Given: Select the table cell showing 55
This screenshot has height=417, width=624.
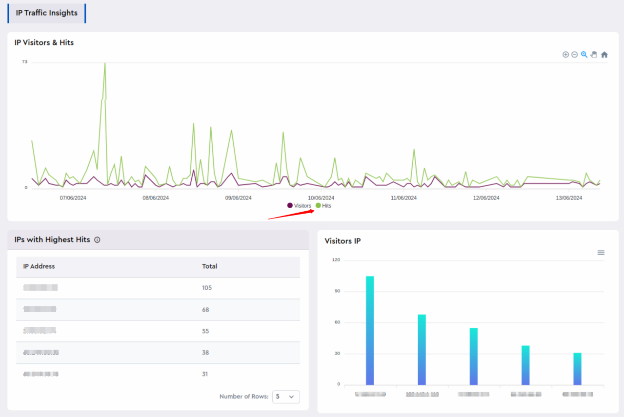Looking at the screenshot, I should tap(205, 331).
